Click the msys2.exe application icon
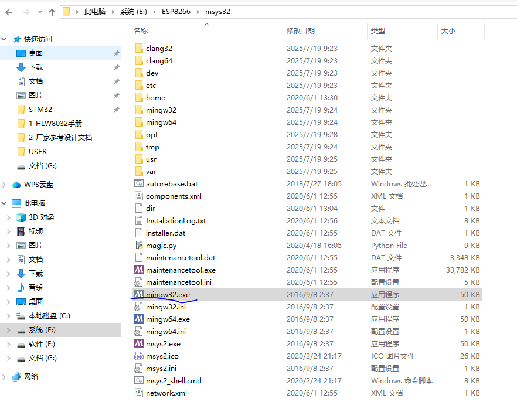Viewport: 517px width, 412px height. (x=139, y=343)
